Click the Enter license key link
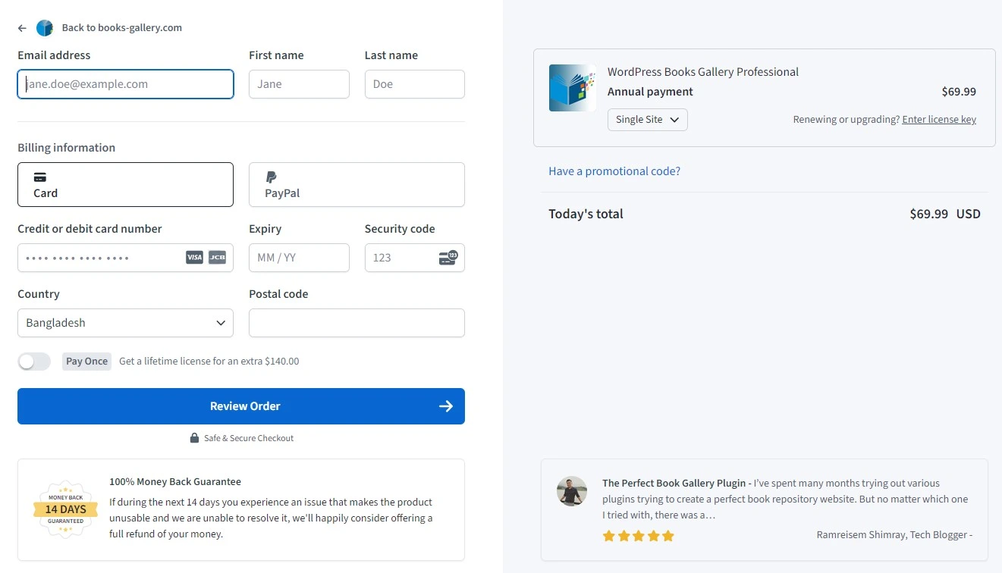The image size is (1002, 573). click(939, 120)
